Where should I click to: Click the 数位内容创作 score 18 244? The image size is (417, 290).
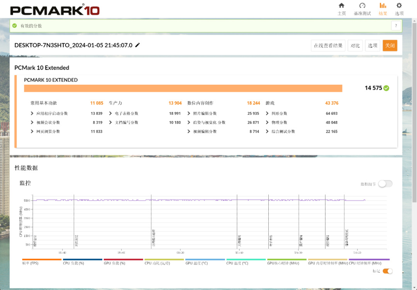253,103
